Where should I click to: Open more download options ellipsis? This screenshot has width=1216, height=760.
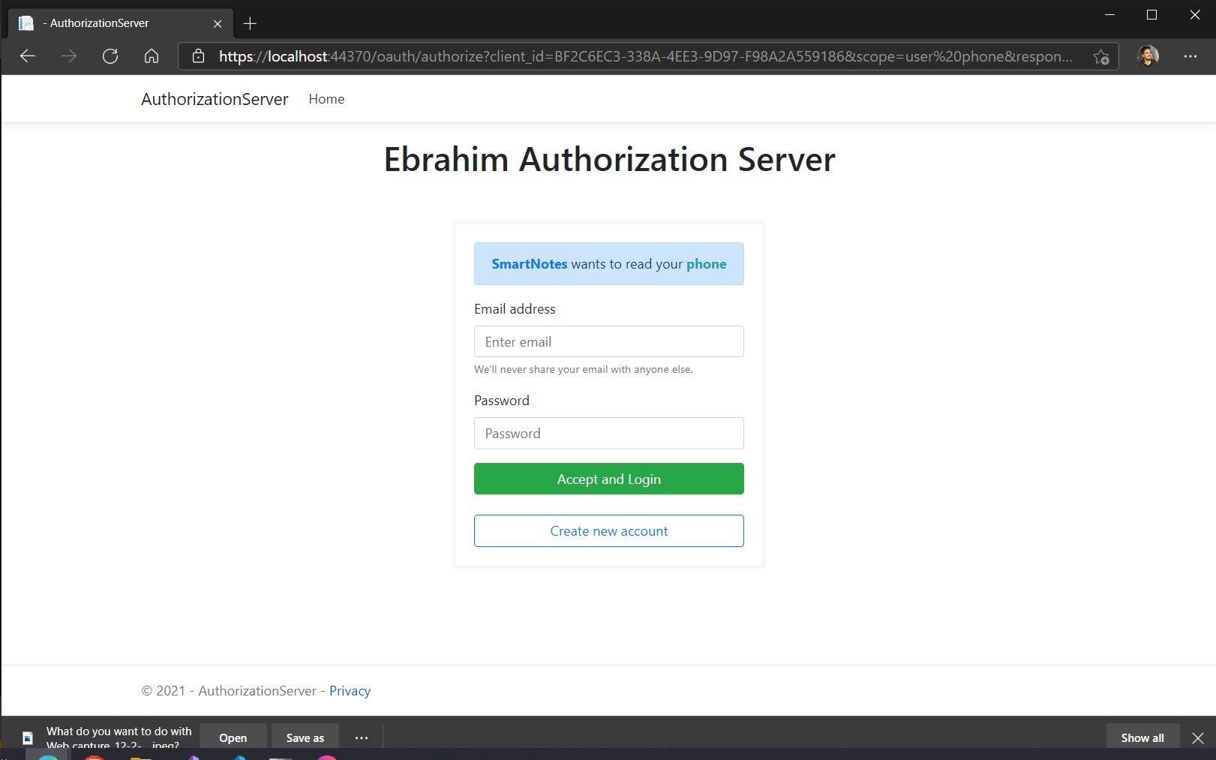click(362, 737)
